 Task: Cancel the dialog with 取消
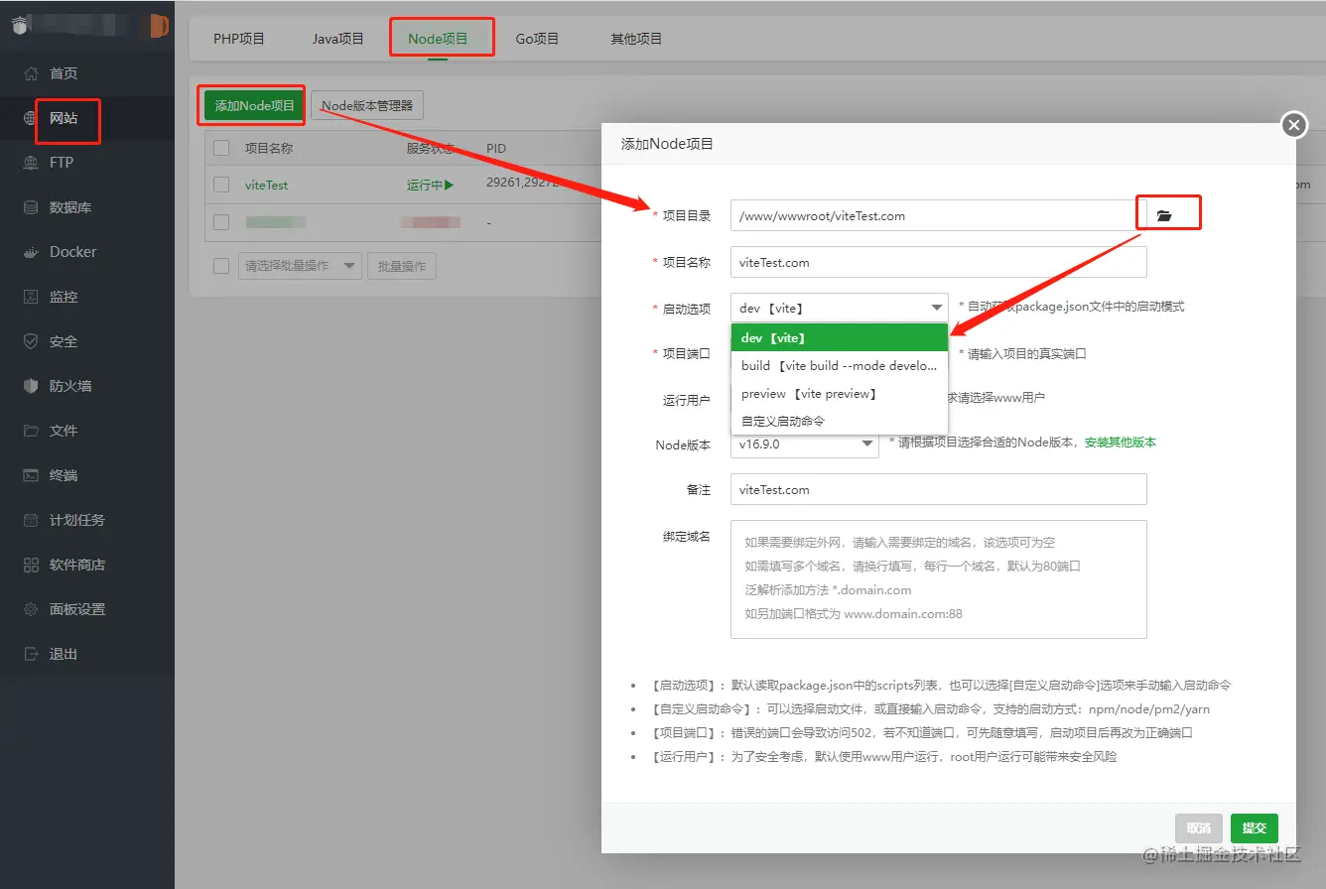[x=1199, y=828]
